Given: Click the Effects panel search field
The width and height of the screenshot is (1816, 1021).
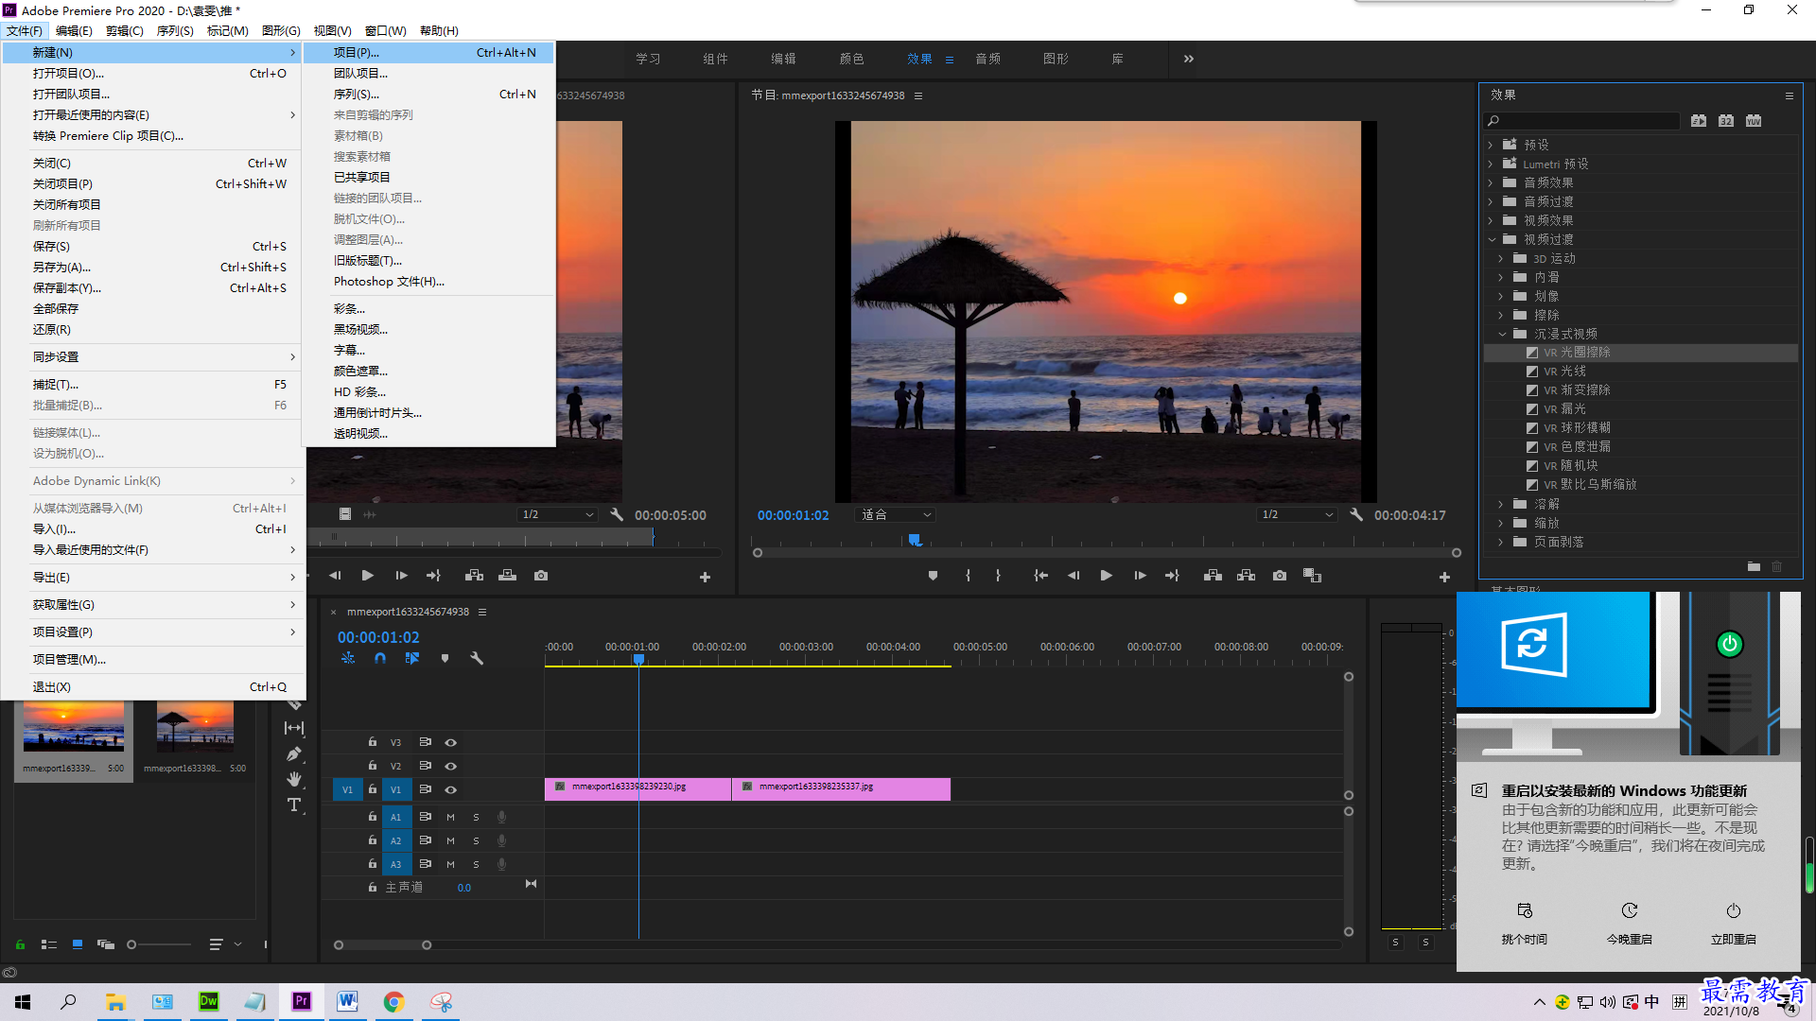Looking at the screenshot, I should point(1581,121).
